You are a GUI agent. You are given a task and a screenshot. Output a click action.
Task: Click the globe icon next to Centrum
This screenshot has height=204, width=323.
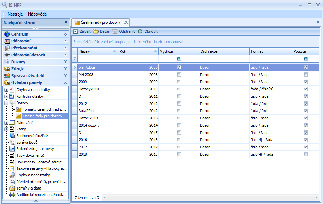(7, 34)
